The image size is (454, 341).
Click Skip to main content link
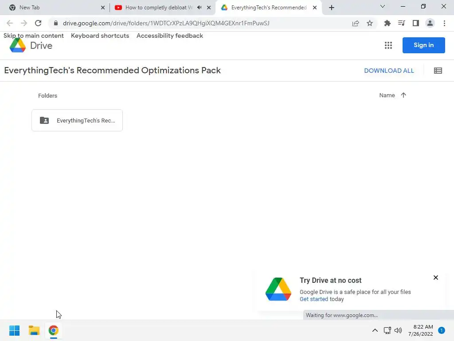(x=34, y=36)
